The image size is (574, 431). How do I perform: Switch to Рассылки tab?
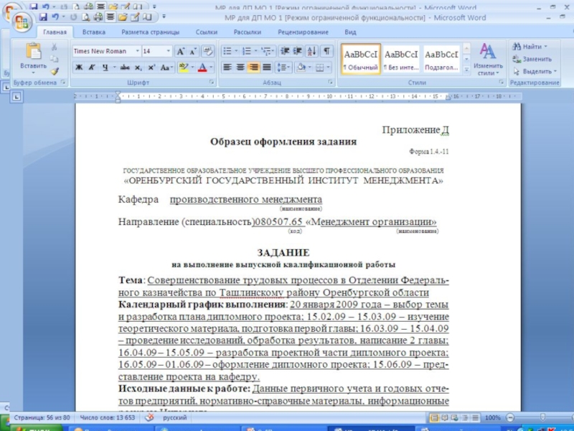(x=248, y=32)
